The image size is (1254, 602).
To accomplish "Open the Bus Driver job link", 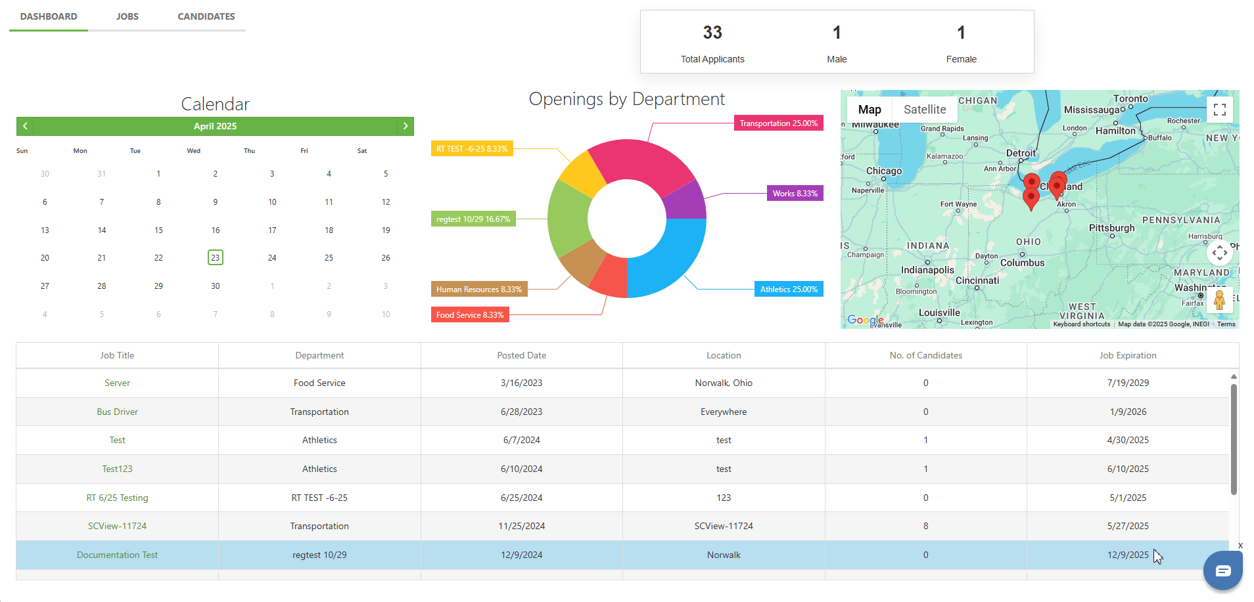I will (x=118, y=412).
